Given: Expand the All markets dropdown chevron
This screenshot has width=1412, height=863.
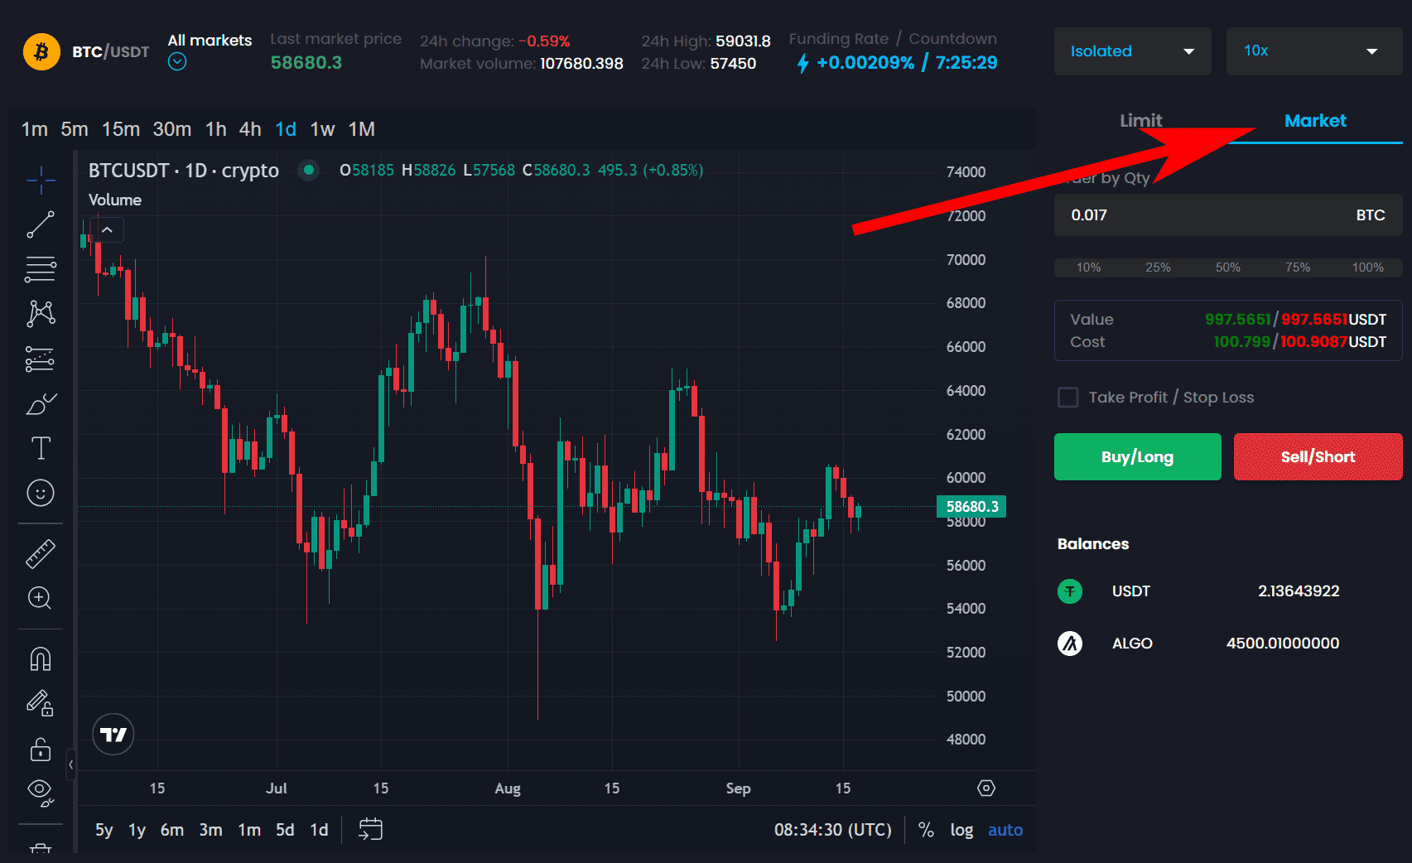Looking at the screenshot, I should tap(177, 62).
